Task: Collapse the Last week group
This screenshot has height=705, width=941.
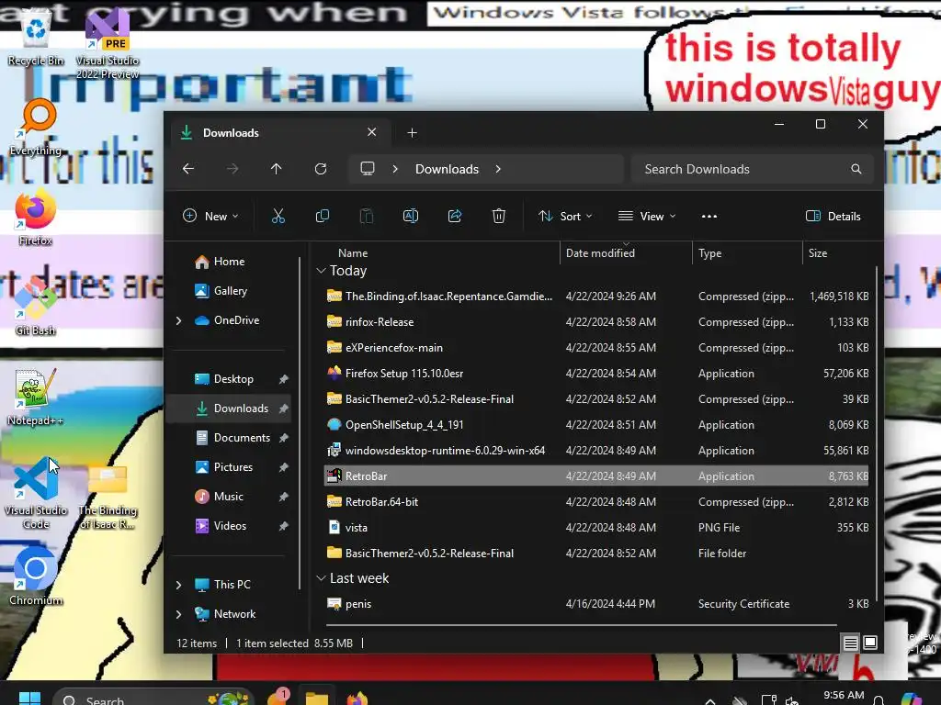Action: (321, 578)
